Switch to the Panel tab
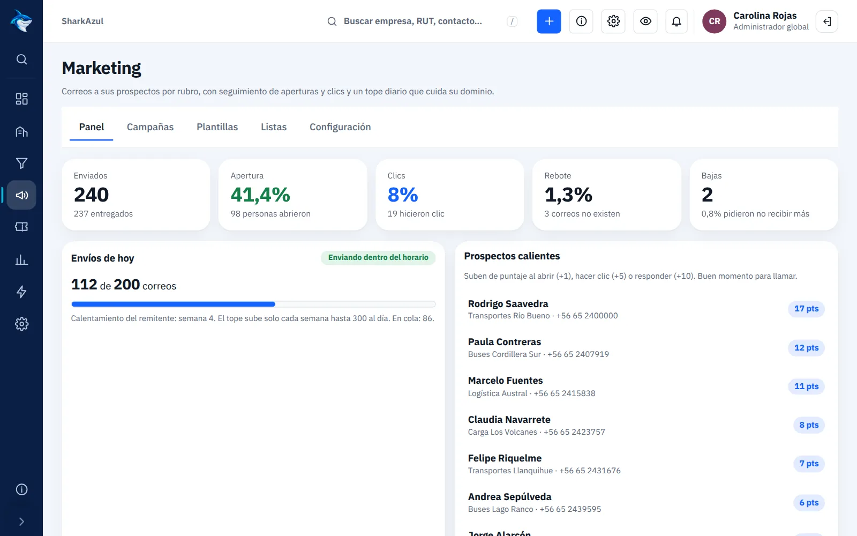857x536 pixels. (x=92, y=128)
